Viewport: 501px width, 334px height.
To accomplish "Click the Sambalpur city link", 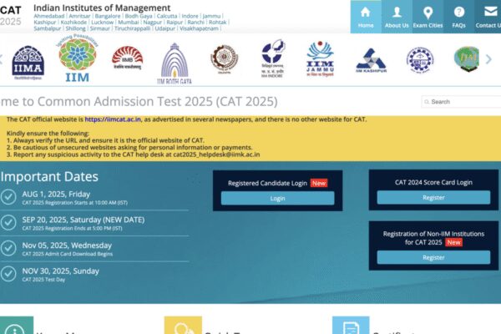I will coord(48,28).
